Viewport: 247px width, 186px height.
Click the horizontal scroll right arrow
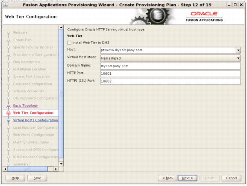(x=56, y=169)
